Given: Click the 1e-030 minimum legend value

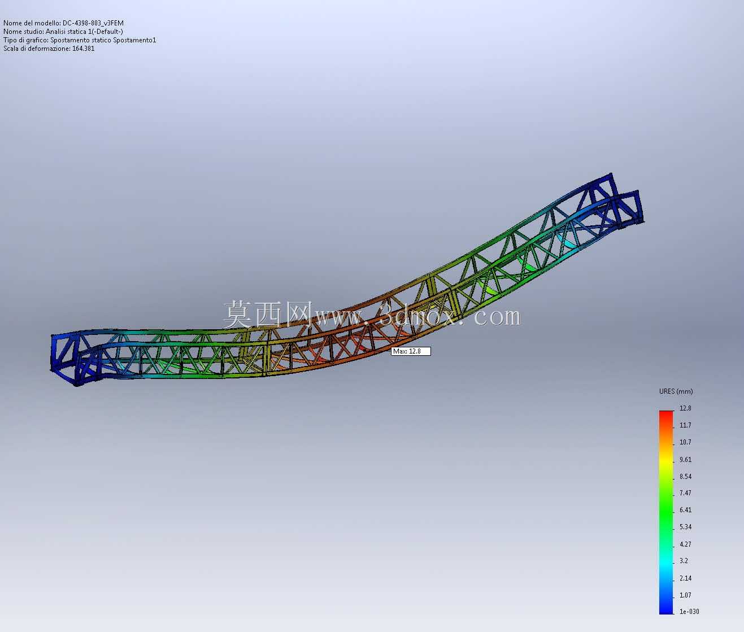Looking at the screenshot, I should tap(689, 612).
